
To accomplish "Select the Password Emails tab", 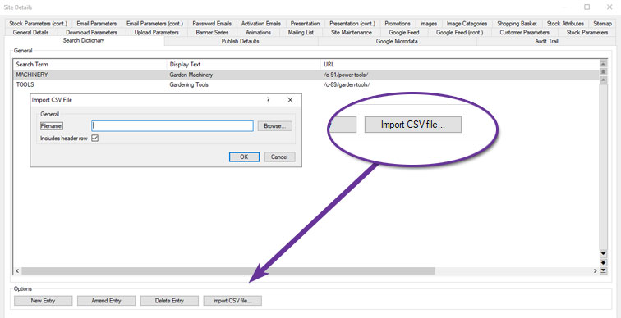I will coord(212,24).
